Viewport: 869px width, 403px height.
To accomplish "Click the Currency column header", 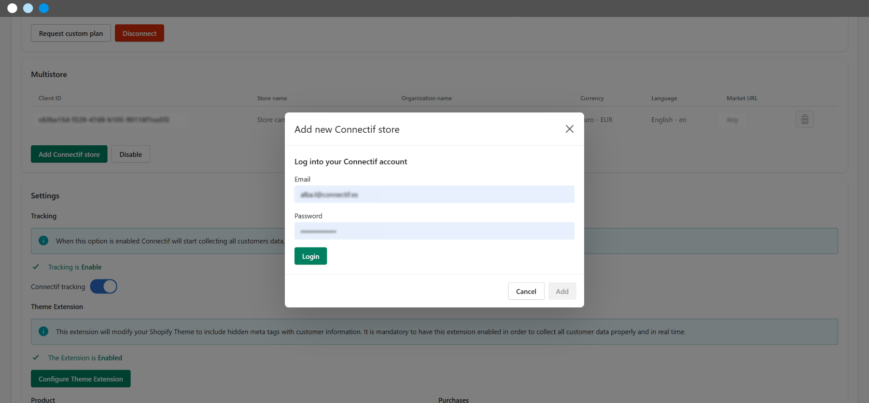I will [x=592, y=98].
